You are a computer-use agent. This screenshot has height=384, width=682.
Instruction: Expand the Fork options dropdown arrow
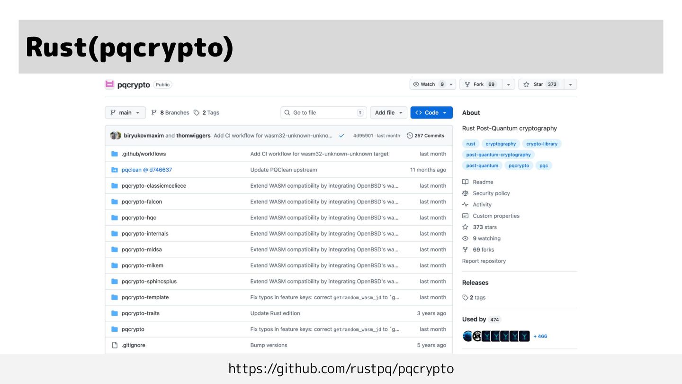pyautogui.click(x=508, y=84)
